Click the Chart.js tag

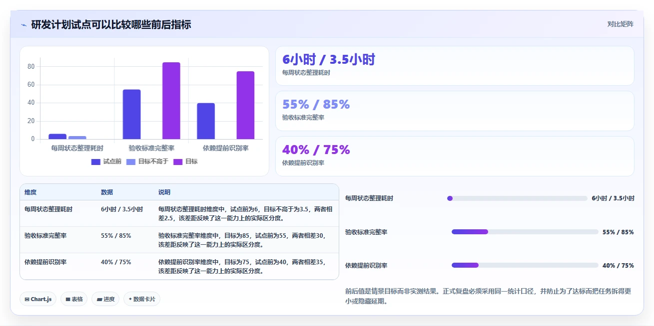tap(38, 299)
